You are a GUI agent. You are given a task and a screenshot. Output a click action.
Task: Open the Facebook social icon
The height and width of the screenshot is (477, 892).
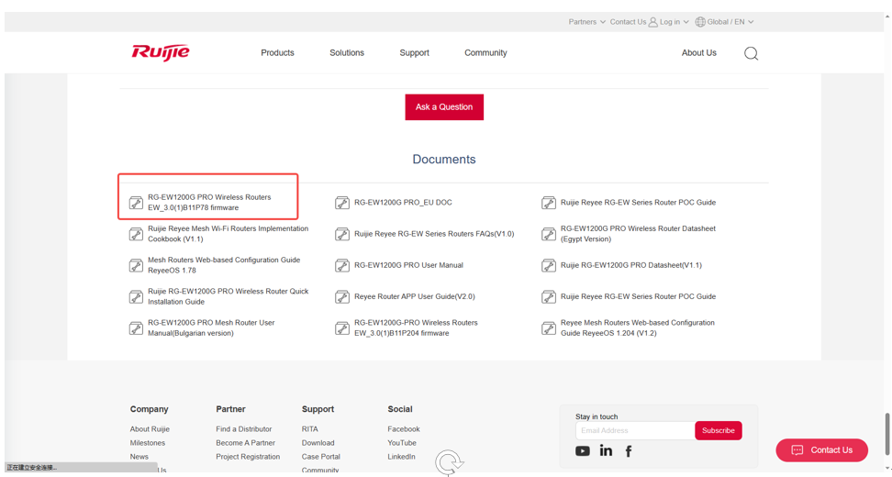(629, 451)
